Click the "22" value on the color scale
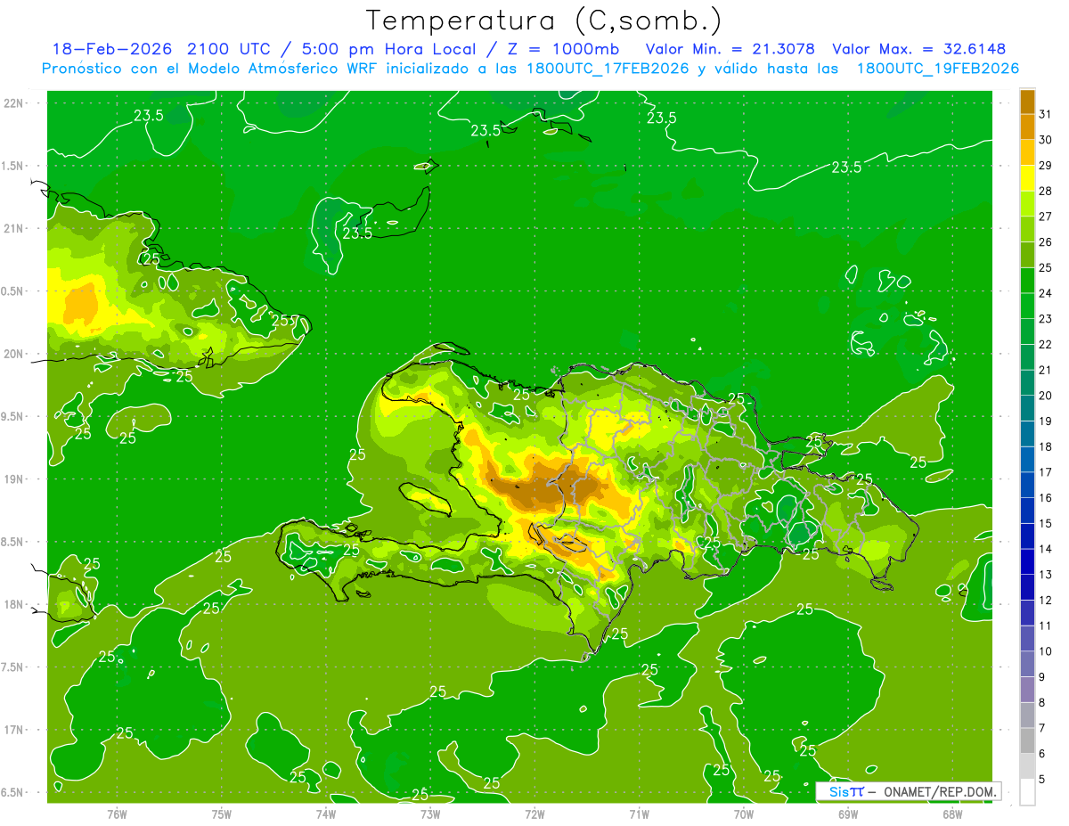The height and width of the screenshot is (826, 1069). pyautogui.click(x=1046, y=345)
